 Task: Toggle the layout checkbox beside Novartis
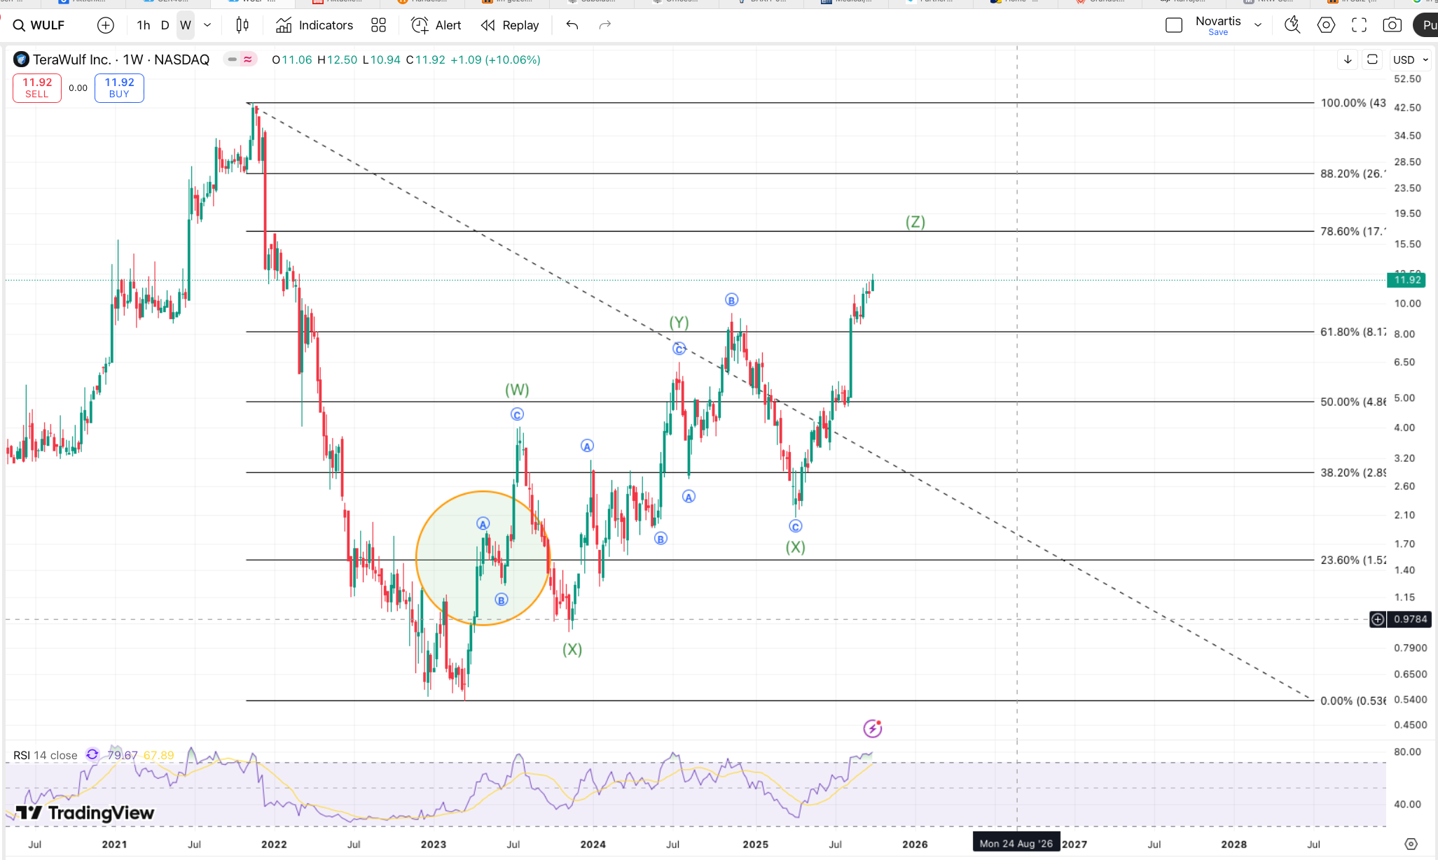pos(1174,25)
